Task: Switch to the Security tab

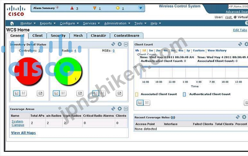Action: coord(58,36)
